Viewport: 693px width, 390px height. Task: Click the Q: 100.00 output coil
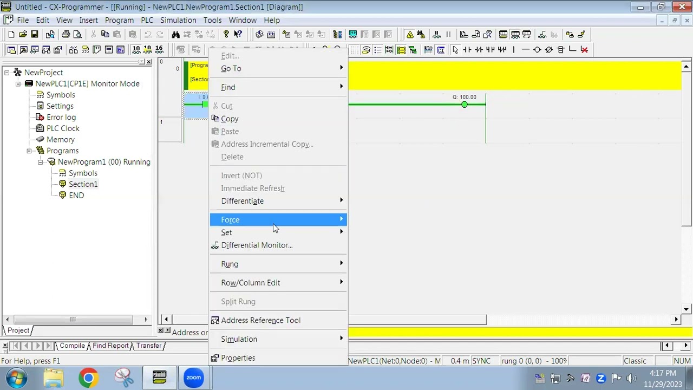tap(465, 105)
